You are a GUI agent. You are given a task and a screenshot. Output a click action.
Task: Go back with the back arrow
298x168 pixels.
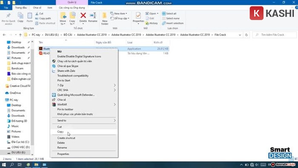click(x=4, y=35)
